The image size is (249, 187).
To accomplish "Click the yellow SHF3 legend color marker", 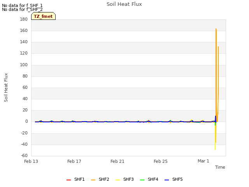I will [x=117, y=180].
